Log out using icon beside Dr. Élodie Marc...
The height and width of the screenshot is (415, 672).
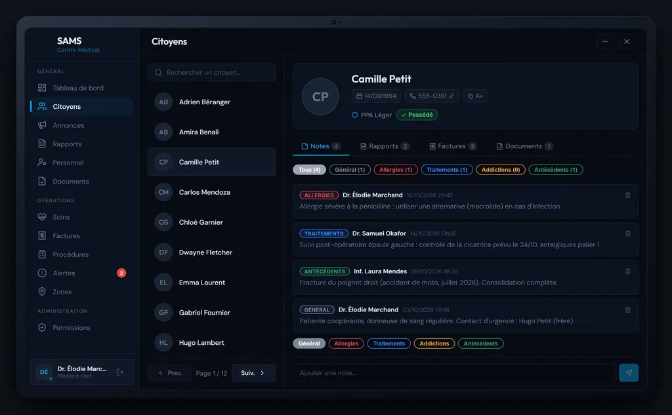pyautogui.click(x=120, y=372)
